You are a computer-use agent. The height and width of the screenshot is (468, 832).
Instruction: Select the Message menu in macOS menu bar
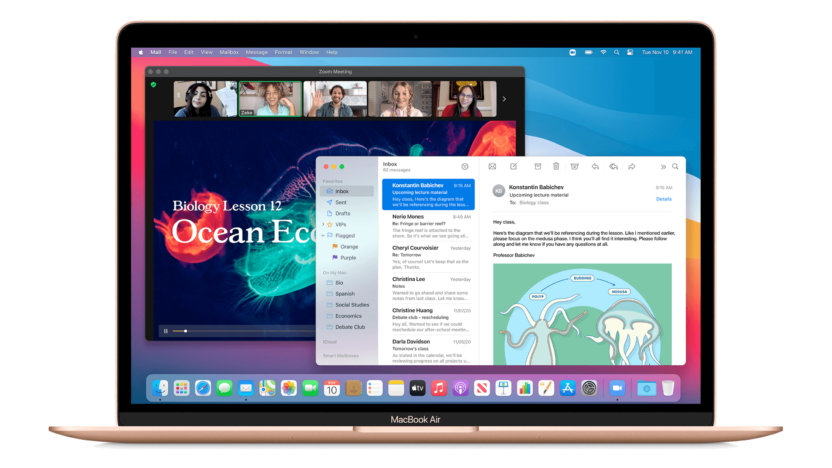pyautogui.click(x=257, y=52)
